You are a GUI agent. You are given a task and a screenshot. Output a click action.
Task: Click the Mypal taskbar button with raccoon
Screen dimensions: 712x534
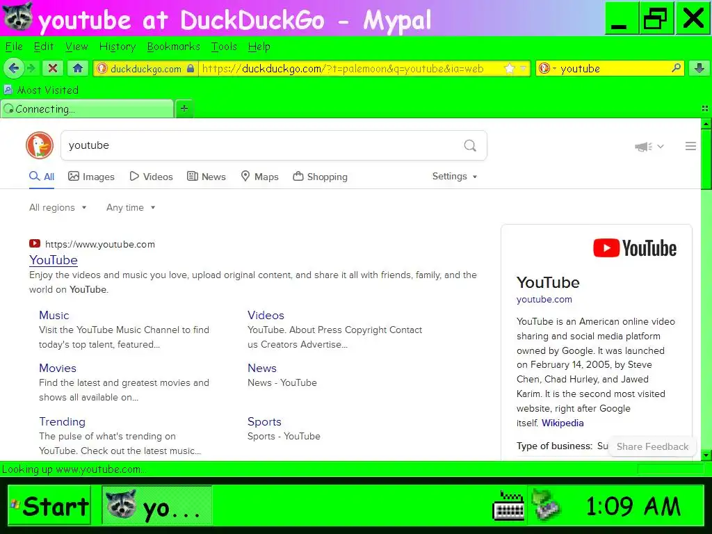pyautogui.click(x=156, y=505)
